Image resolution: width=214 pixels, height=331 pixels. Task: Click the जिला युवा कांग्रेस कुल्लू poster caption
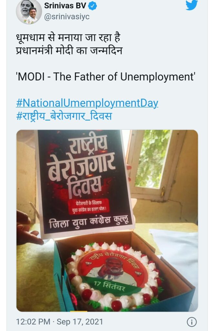click(x=88, y=222)
